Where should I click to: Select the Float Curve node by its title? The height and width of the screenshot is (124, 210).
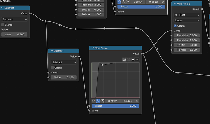click(101, 48)
